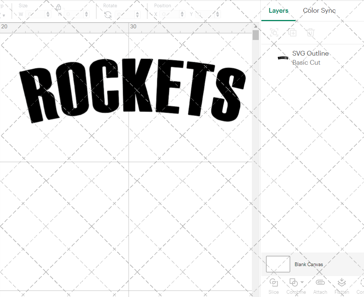364x297 pixels.
Task: Toggle the aspect ratio lock
Action: [x=59, y=7]
